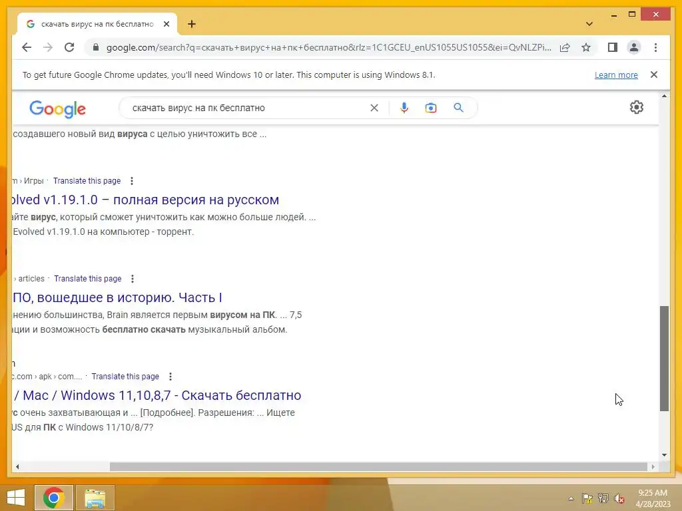Translate the Игры result page
This screenshot has width=682, height=511.
click(87, 181)
